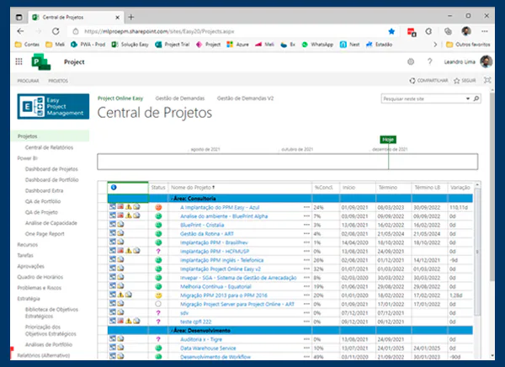Select the Central de Projetos browser tab
Image resolution: width=505 pixels, height=367 pixels.
pos(76,17)
